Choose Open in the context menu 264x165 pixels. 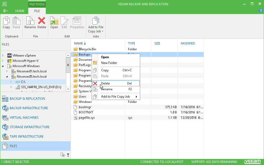pos(116,57)
